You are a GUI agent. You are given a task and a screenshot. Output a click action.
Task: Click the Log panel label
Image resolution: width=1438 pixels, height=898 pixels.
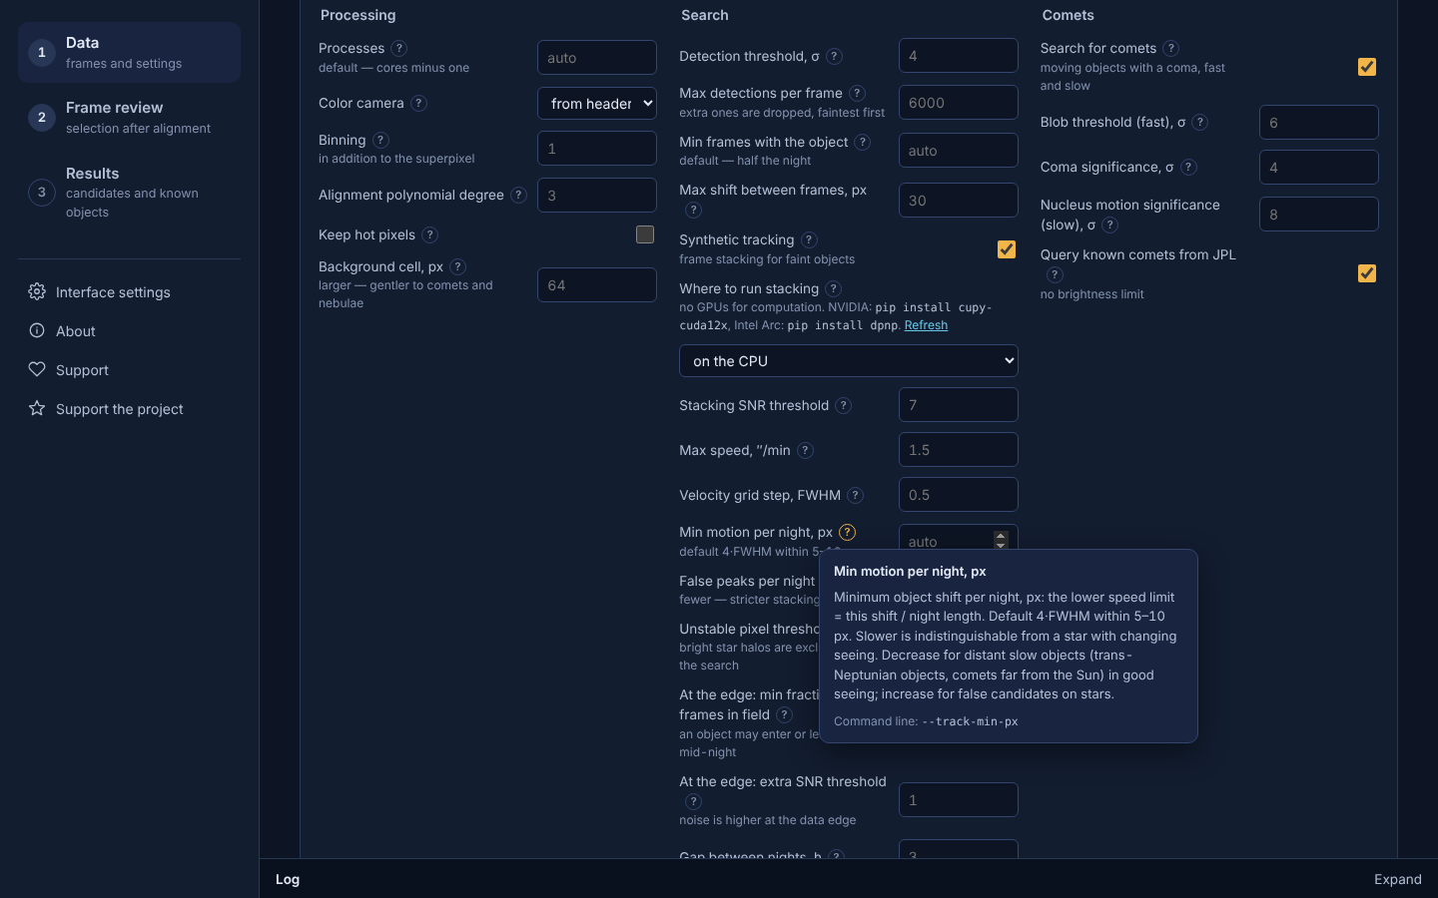288,879
